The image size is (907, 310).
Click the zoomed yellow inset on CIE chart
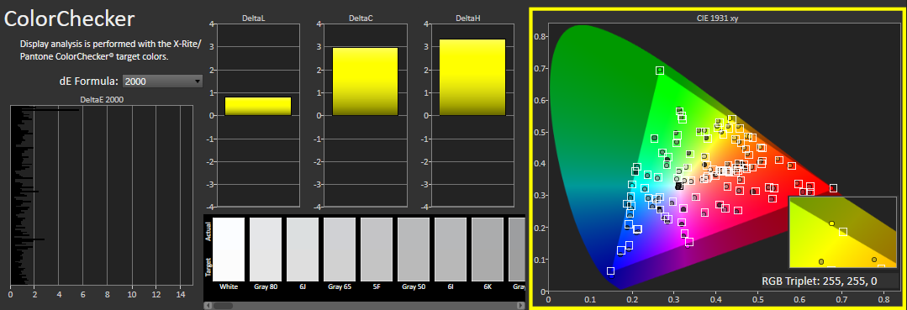click(x=842, y=233)
